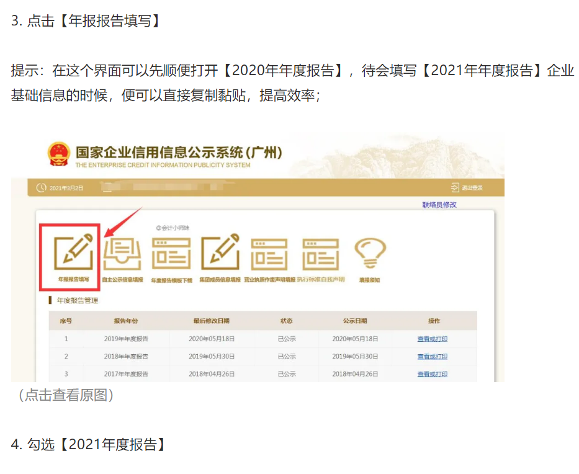The height and width of the screenshot is (474, 579).
Task: Open 查看或打印 for 2018年年度报告
Action: 433,356
